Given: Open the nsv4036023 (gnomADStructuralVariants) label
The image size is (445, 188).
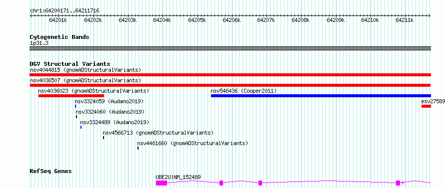Looking at the screenshot, I should point(93,91).
